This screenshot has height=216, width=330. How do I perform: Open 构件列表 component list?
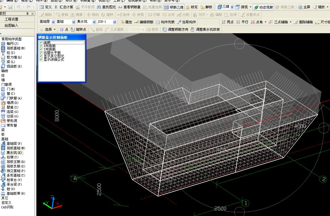165,22
